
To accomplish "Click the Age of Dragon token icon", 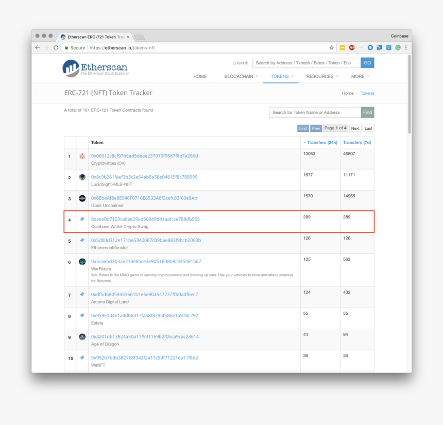I will pyautogui.click(x=82, y=337).
